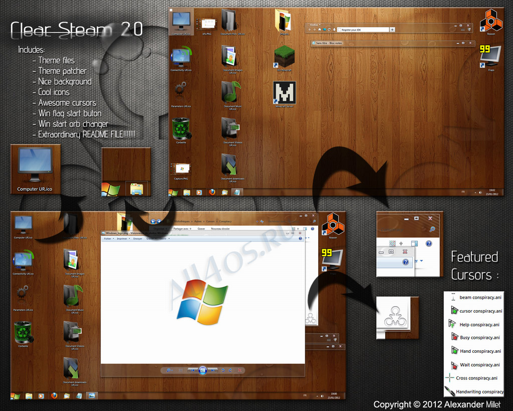Open Envoyer menu in photo viewer
513x411 pixels.
pyautogui.click(x=138, y=238)
